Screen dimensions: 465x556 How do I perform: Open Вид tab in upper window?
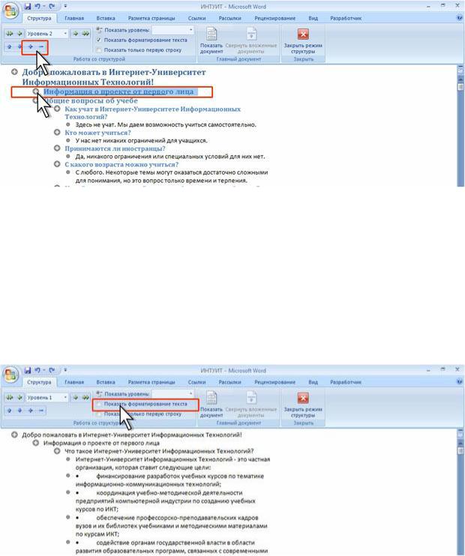point(313,18)
